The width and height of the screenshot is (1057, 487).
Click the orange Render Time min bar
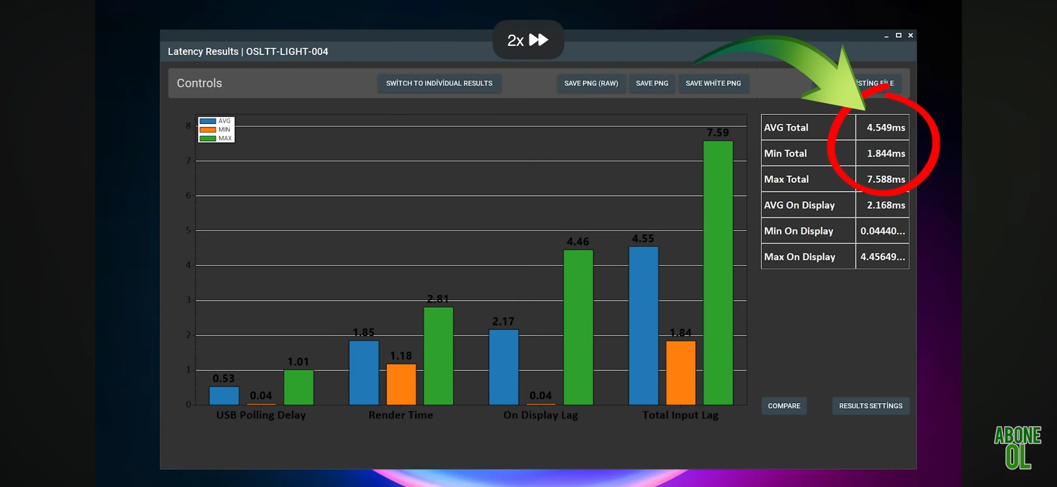pos(401,384)
